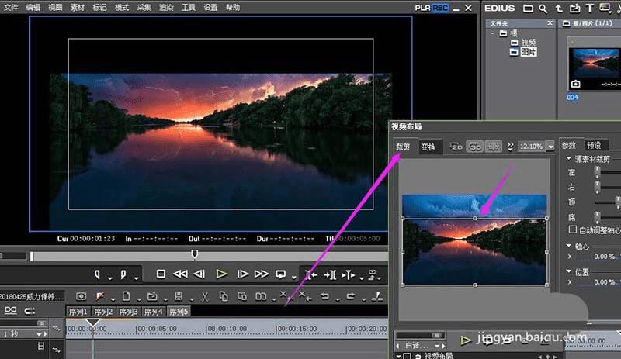
Task: Click the timeline playhead marker at 00:00:00:00
Action: pos(93,323)
